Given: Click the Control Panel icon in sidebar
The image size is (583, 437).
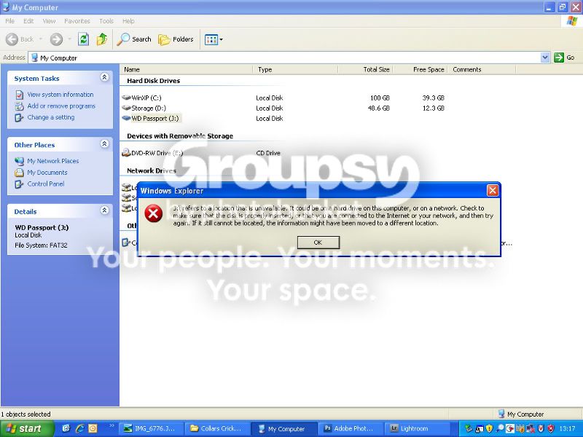Looking at the screenshot, I should [x=20, y=184].
